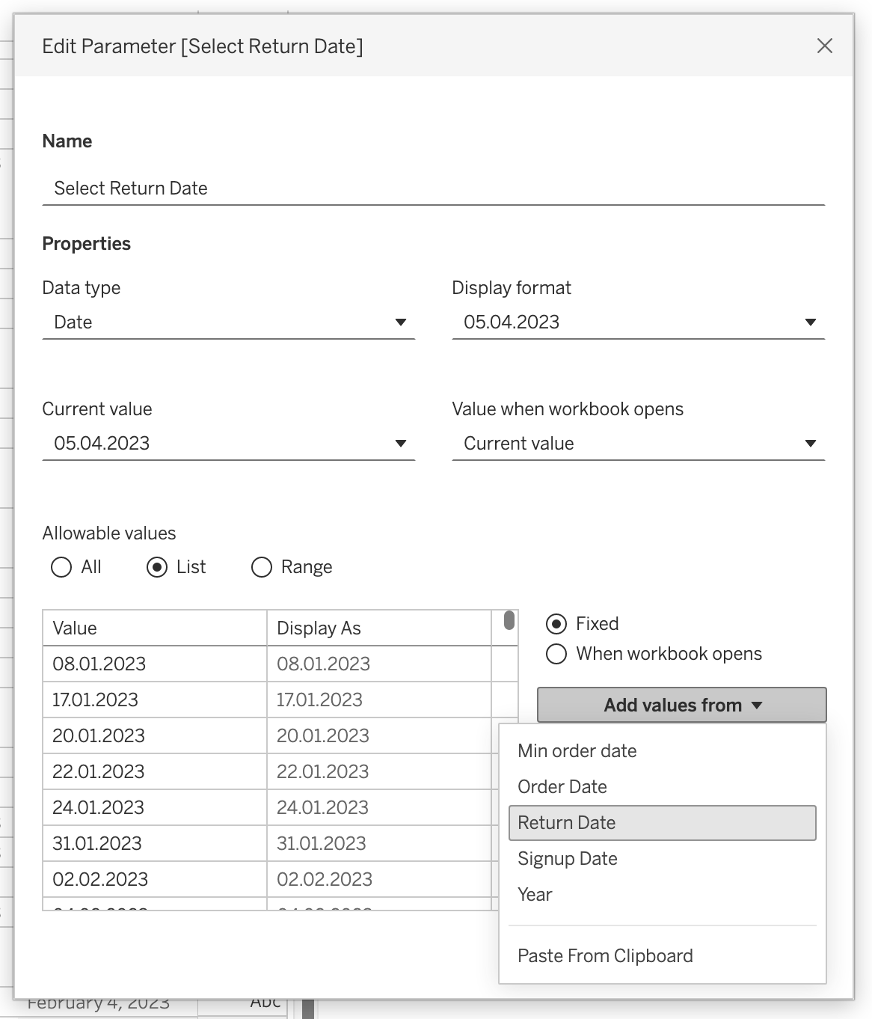
Task: Click the Add values from button
Action: pos(681,705)
